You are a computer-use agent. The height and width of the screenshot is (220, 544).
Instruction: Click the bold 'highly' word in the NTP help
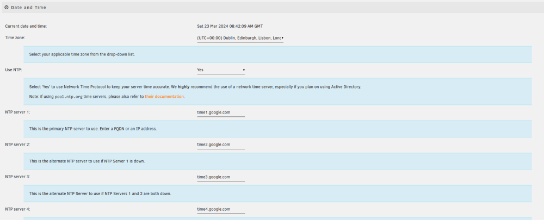click(x=183, y=87)
